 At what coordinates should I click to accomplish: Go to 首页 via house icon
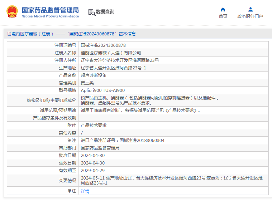pyautogui.click(x=223, y=9)
